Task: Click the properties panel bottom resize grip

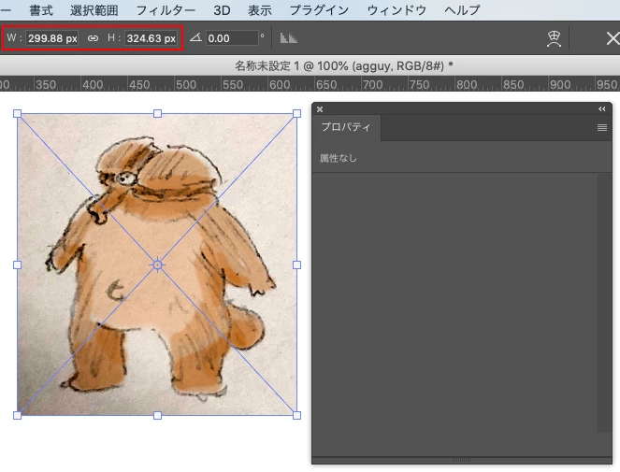Action: pos(461,460)
